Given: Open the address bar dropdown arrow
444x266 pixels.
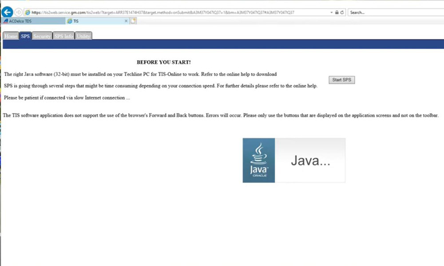Looking at the screenshot, I should [x=332, y=12].
